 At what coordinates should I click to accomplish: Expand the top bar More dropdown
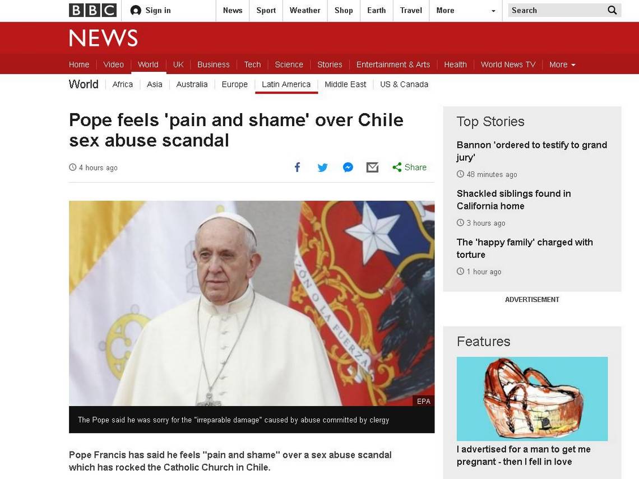click(x=466, y=11)
